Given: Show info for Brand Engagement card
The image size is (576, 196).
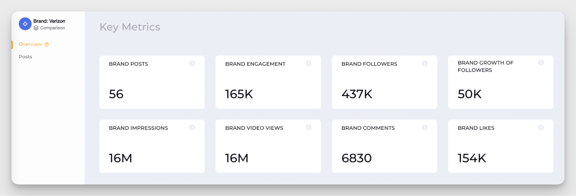Looking at the screenshot, I should (308, 63).
